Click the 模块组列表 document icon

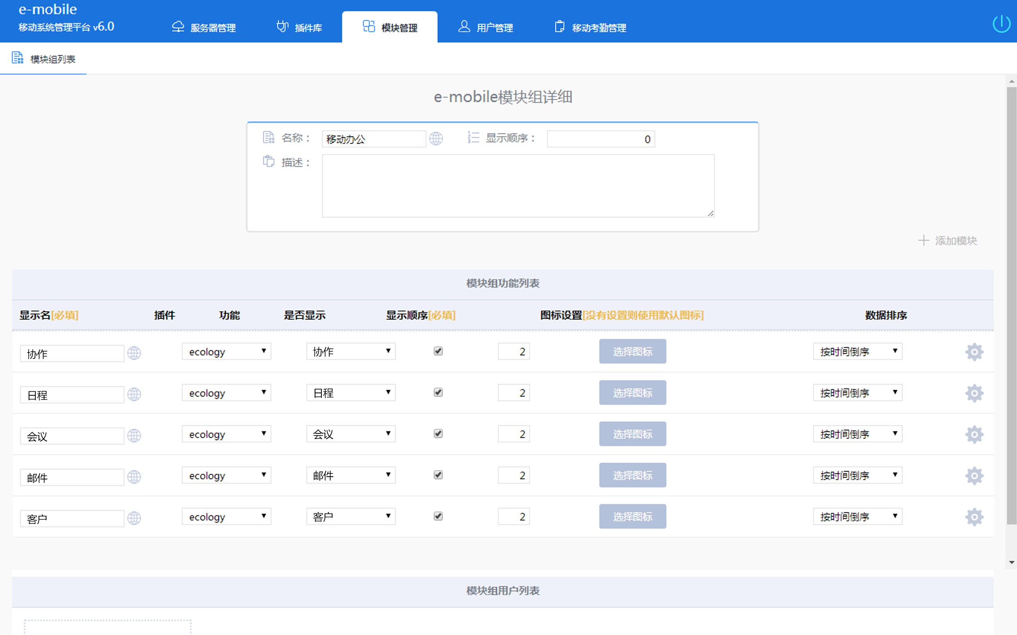point(17,58)
